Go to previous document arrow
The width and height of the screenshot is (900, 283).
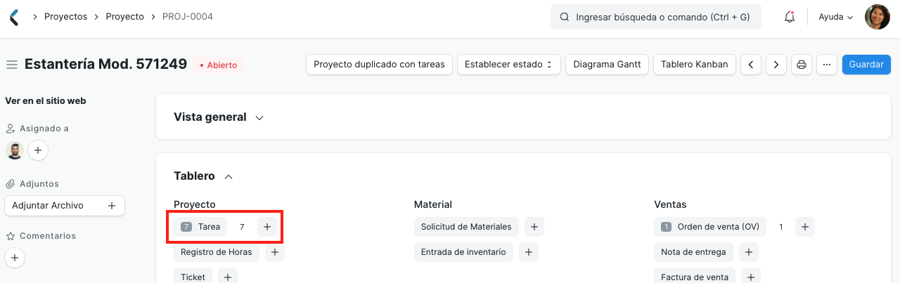pos(751,65)
